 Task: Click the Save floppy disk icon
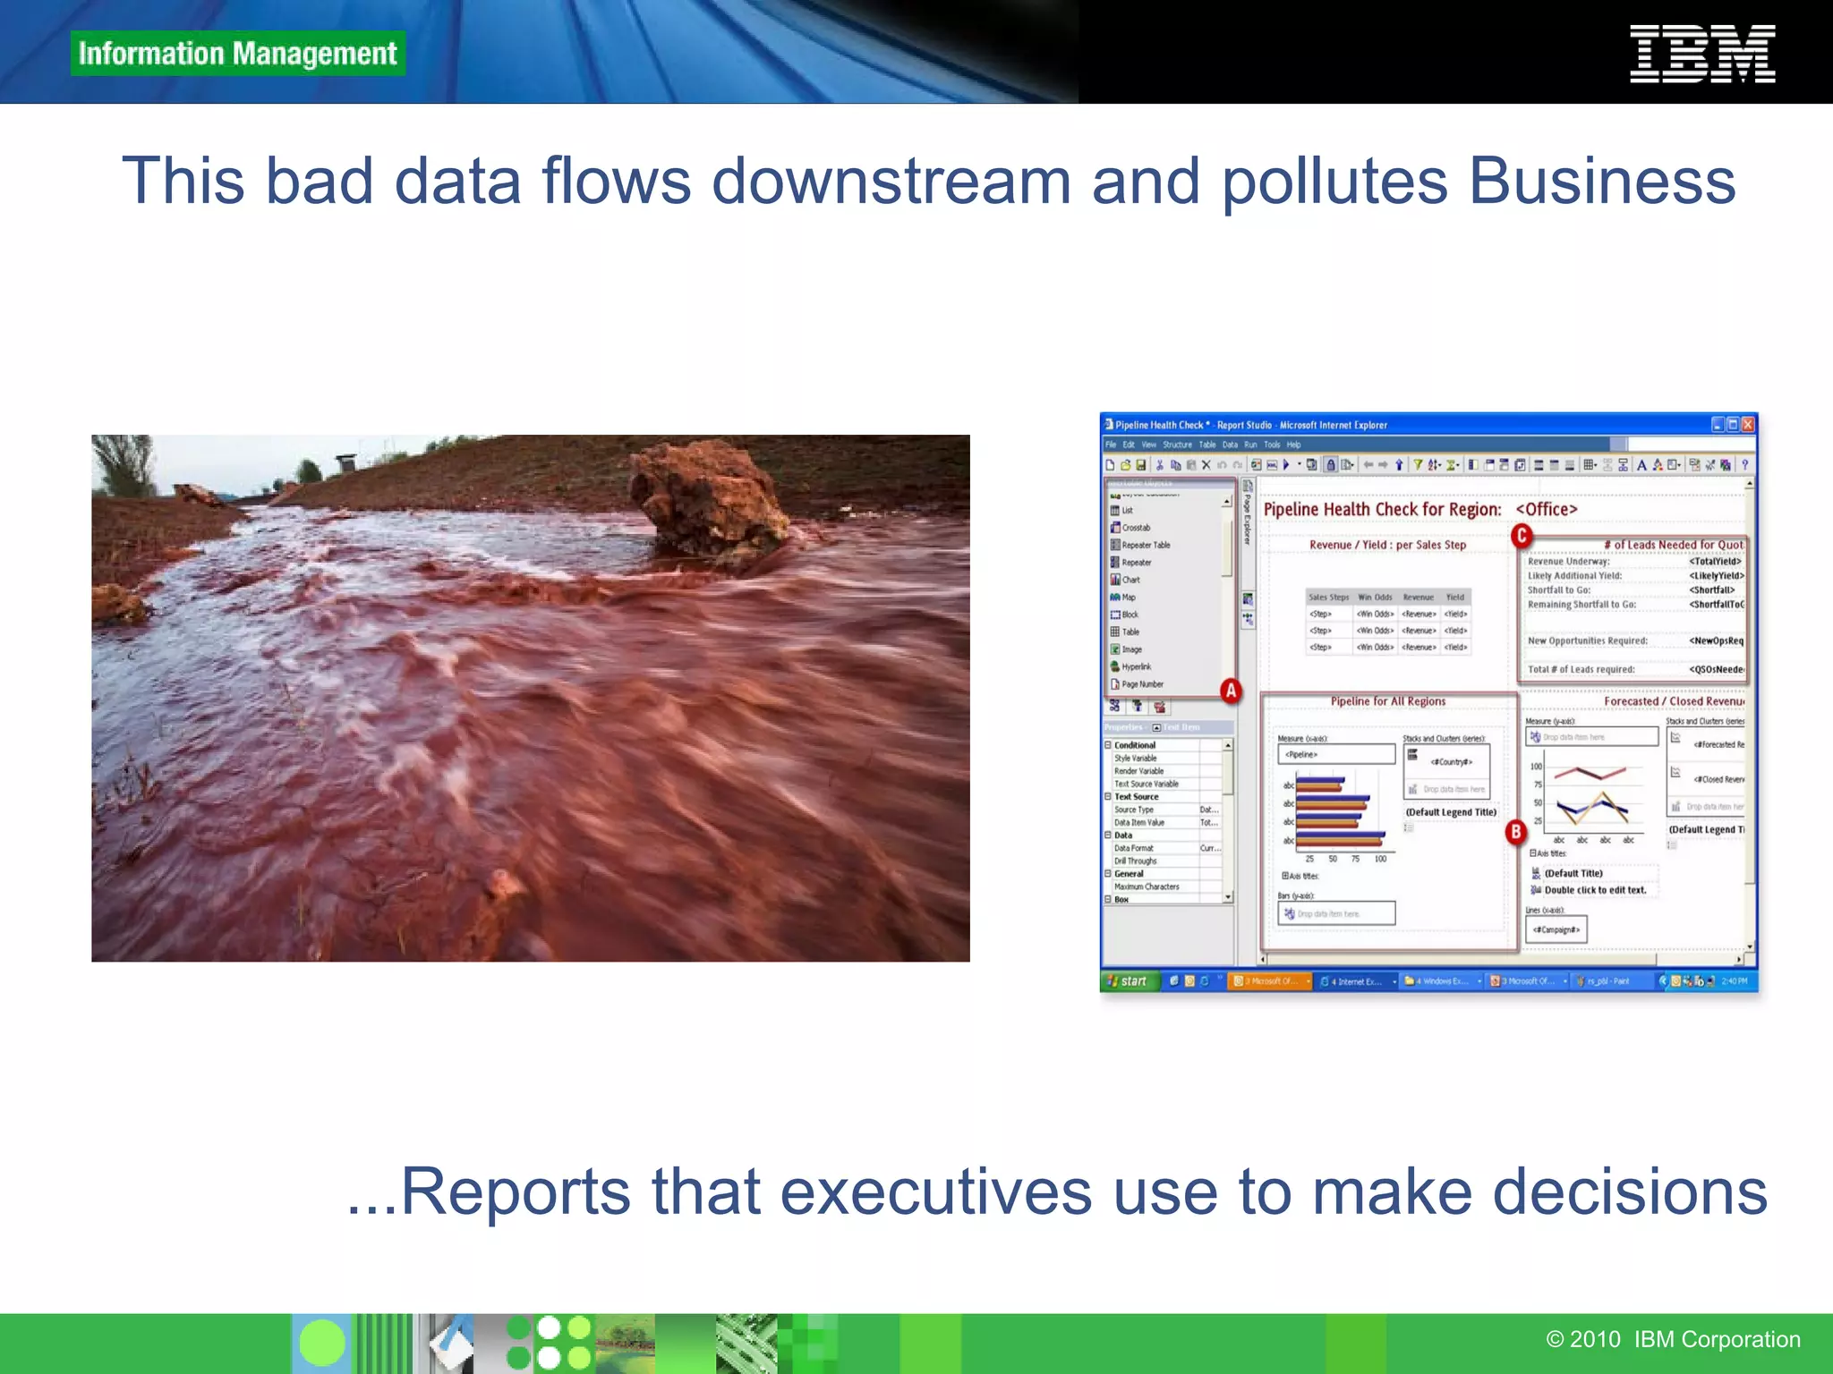click(1141, 464)
